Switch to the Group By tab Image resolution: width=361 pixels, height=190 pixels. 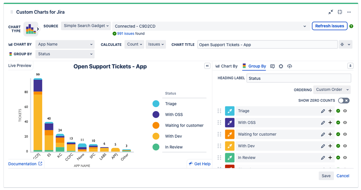[254, 66]
